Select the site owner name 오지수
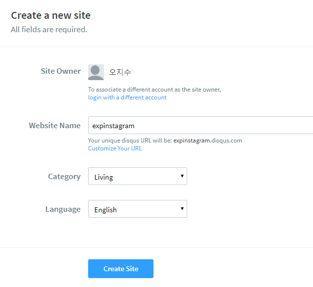Image resolution: width=313 pixels, height=287 pixels. 120,72
